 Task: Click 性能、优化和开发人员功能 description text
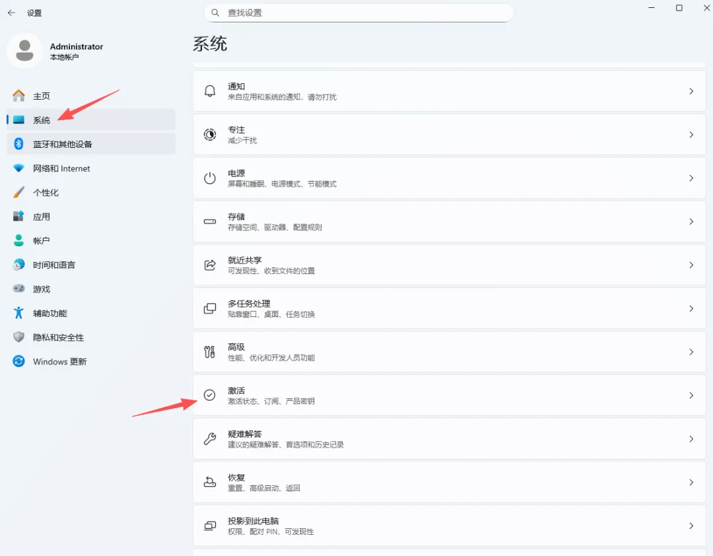coord(271,358)
